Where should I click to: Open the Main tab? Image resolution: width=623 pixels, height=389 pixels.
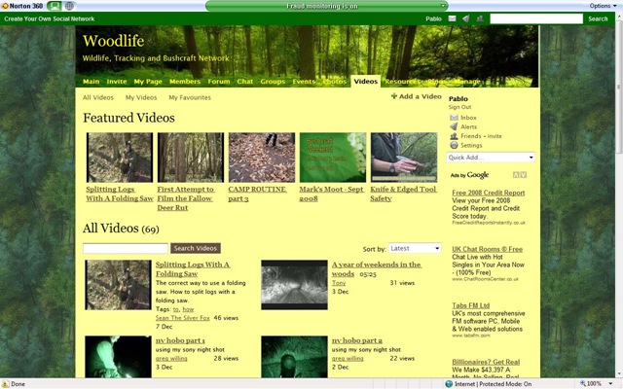[91, 82]
